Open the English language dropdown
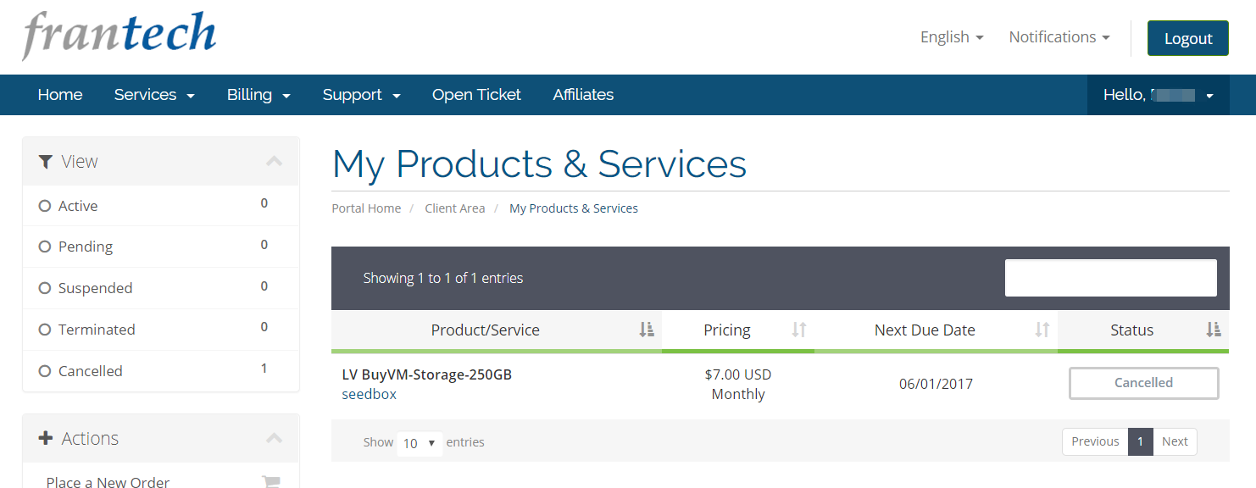 952,37
